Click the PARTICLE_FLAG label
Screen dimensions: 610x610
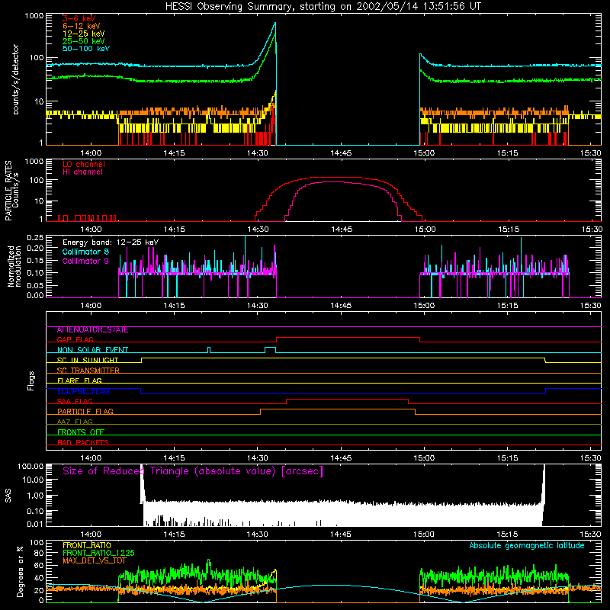(x=85, y=411)
